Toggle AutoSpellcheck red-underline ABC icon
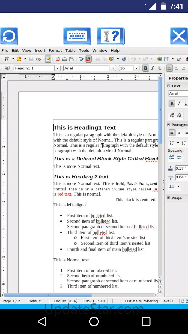 (x=88, y=59)
